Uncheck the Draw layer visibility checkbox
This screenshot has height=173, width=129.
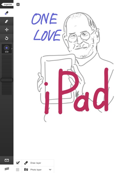tap(18, 163)
